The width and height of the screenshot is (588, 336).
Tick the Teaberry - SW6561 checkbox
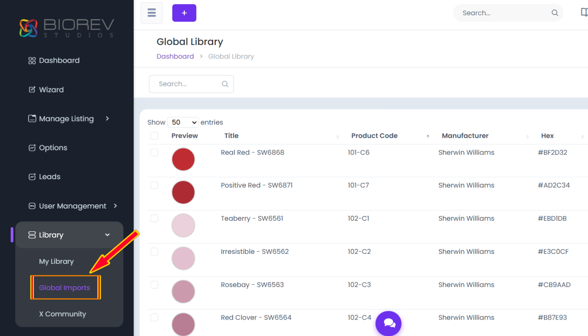[x=154, y=218]
